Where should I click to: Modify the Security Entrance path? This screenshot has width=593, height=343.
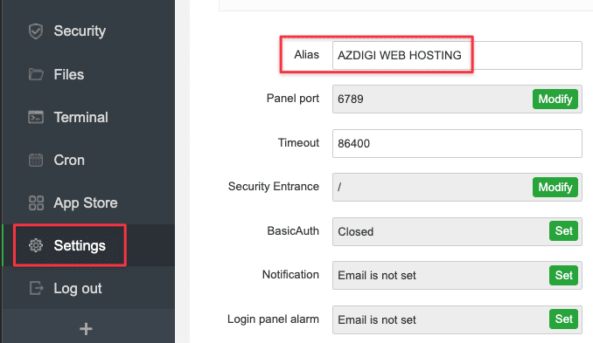tap(555, 187)
